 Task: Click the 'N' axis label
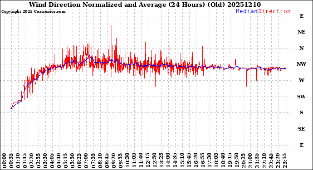(x=301, y=48)
